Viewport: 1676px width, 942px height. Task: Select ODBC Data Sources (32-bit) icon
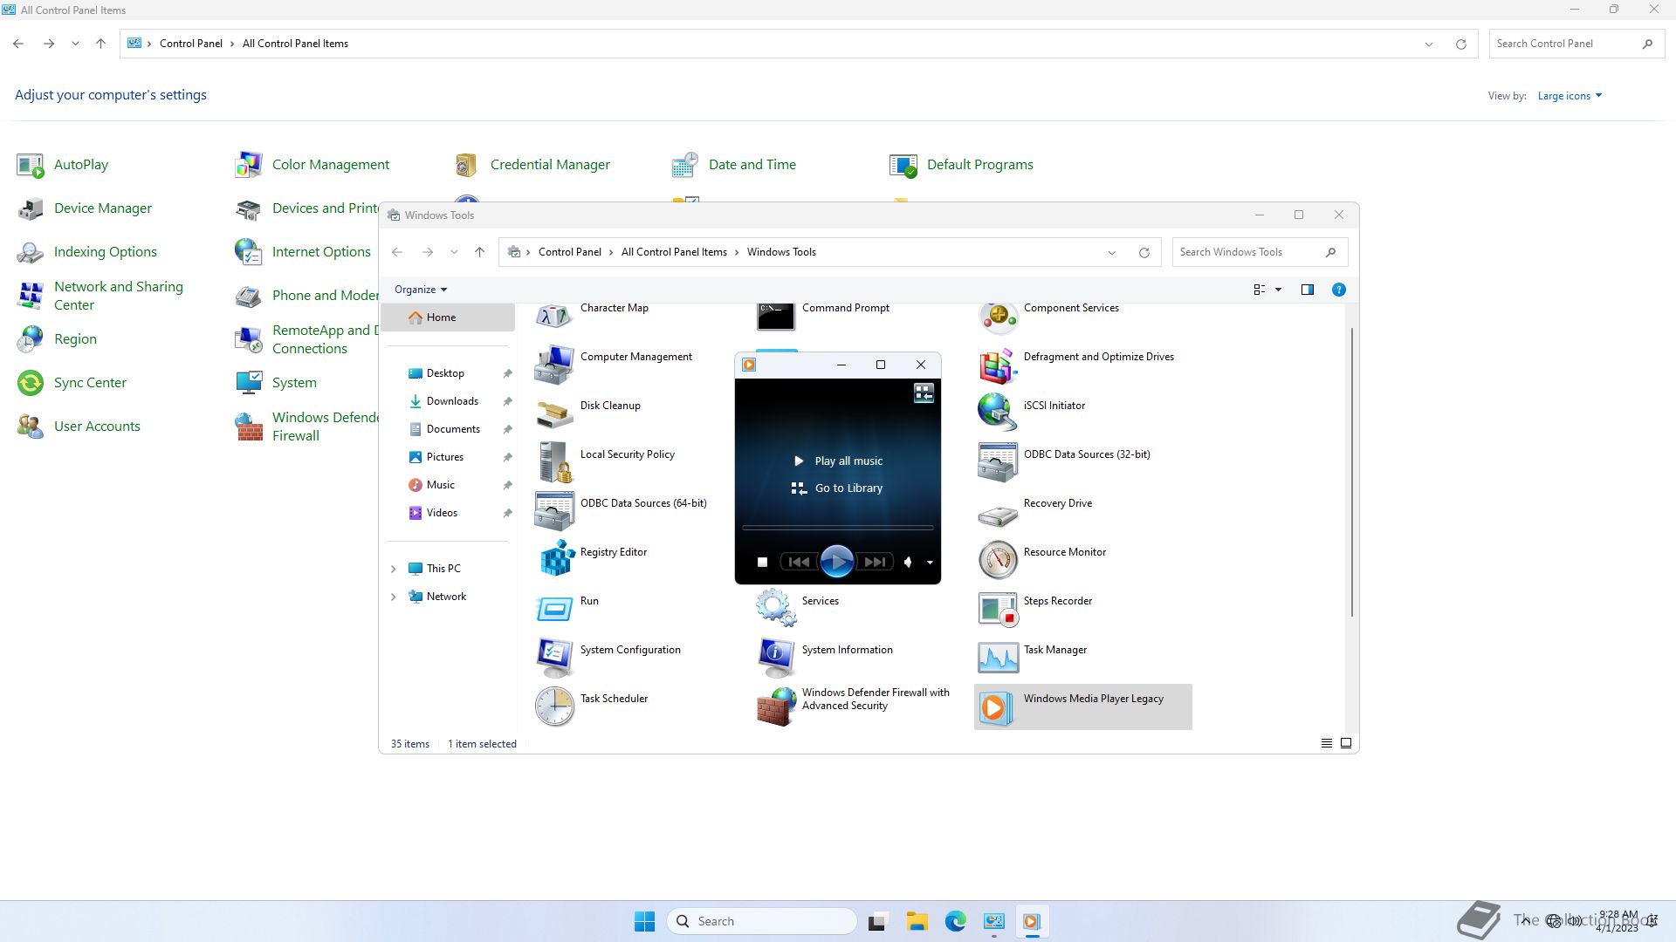pos(998,462)
